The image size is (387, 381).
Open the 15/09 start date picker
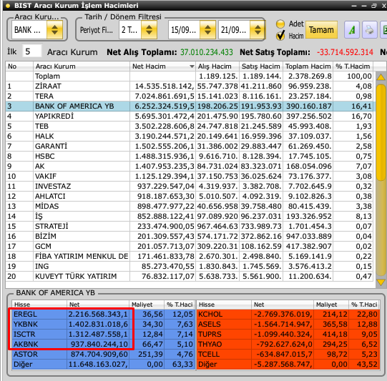pyautogui.click(x=207, y=30)
